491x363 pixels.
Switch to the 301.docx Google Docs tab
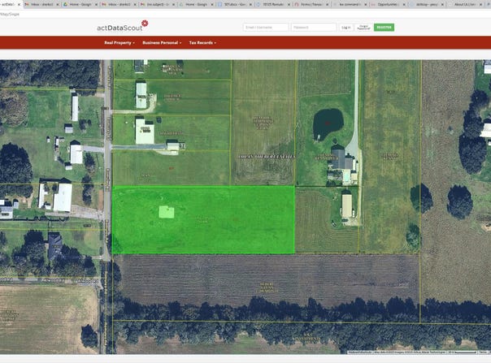tap(235, 4)
